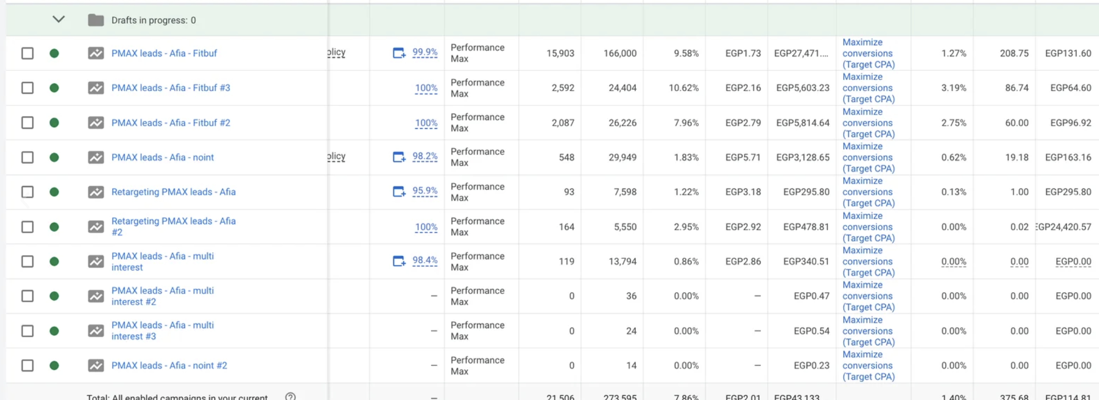Viewport: 1099px width, 400px height.
Task: Click the optimization score icon next to 99.9%
Action: click(399, 53)
